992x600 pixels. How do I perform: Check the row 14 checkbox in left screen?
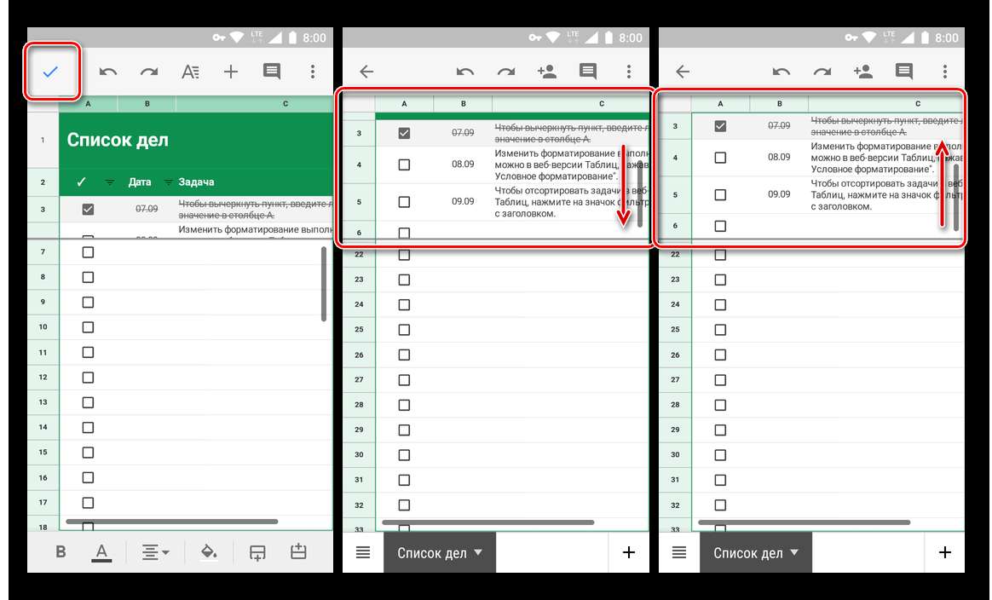(88, 428)
